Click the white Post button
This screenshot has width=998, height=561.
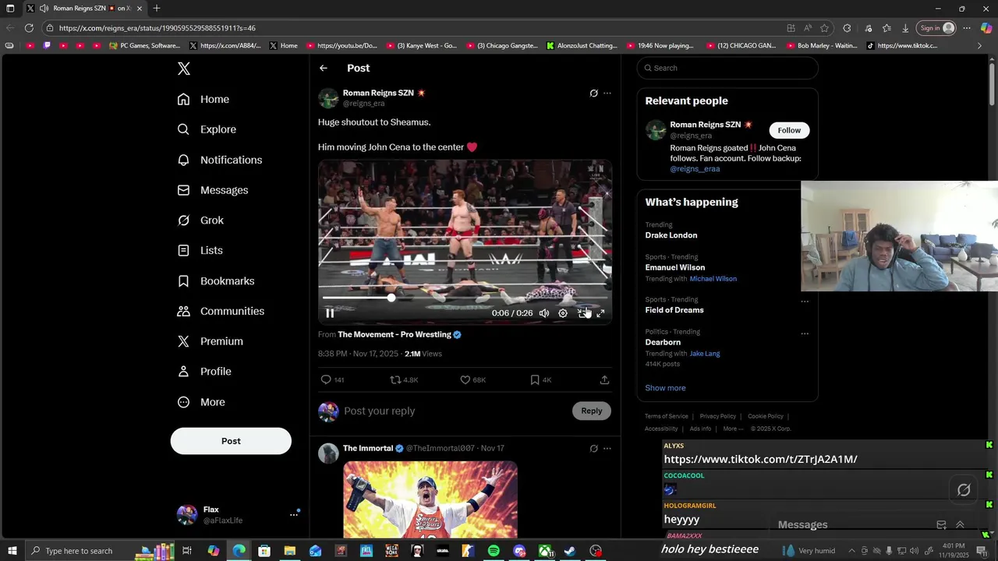231,441
